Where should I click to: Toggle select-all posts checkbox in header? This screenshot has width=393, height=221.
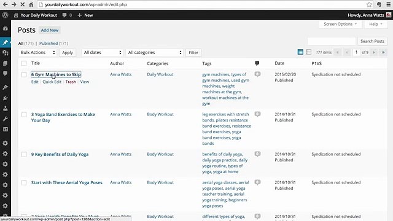24,63
